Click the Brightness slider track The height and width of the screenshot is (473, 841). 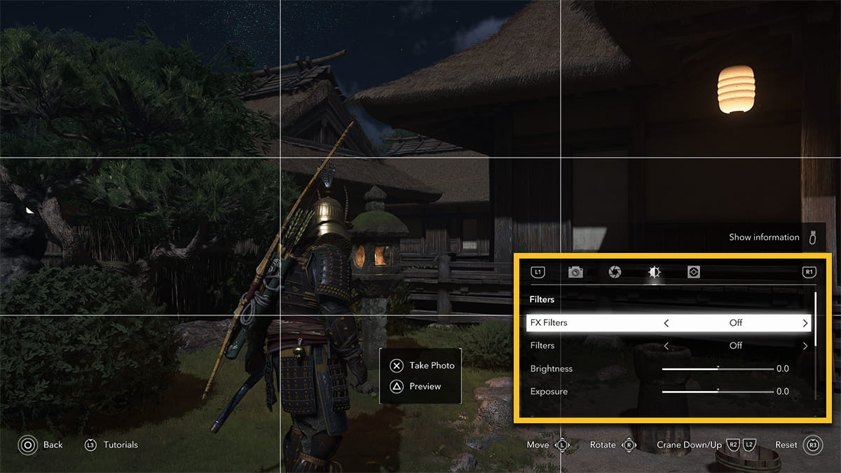point(718,369)
